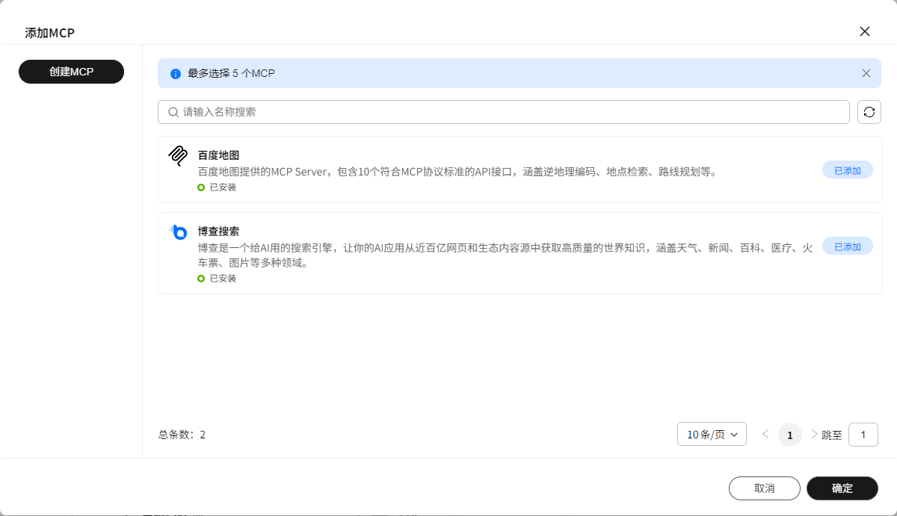
Task: Click 已添加 button for 博查搜索
Action: point(848,246)
